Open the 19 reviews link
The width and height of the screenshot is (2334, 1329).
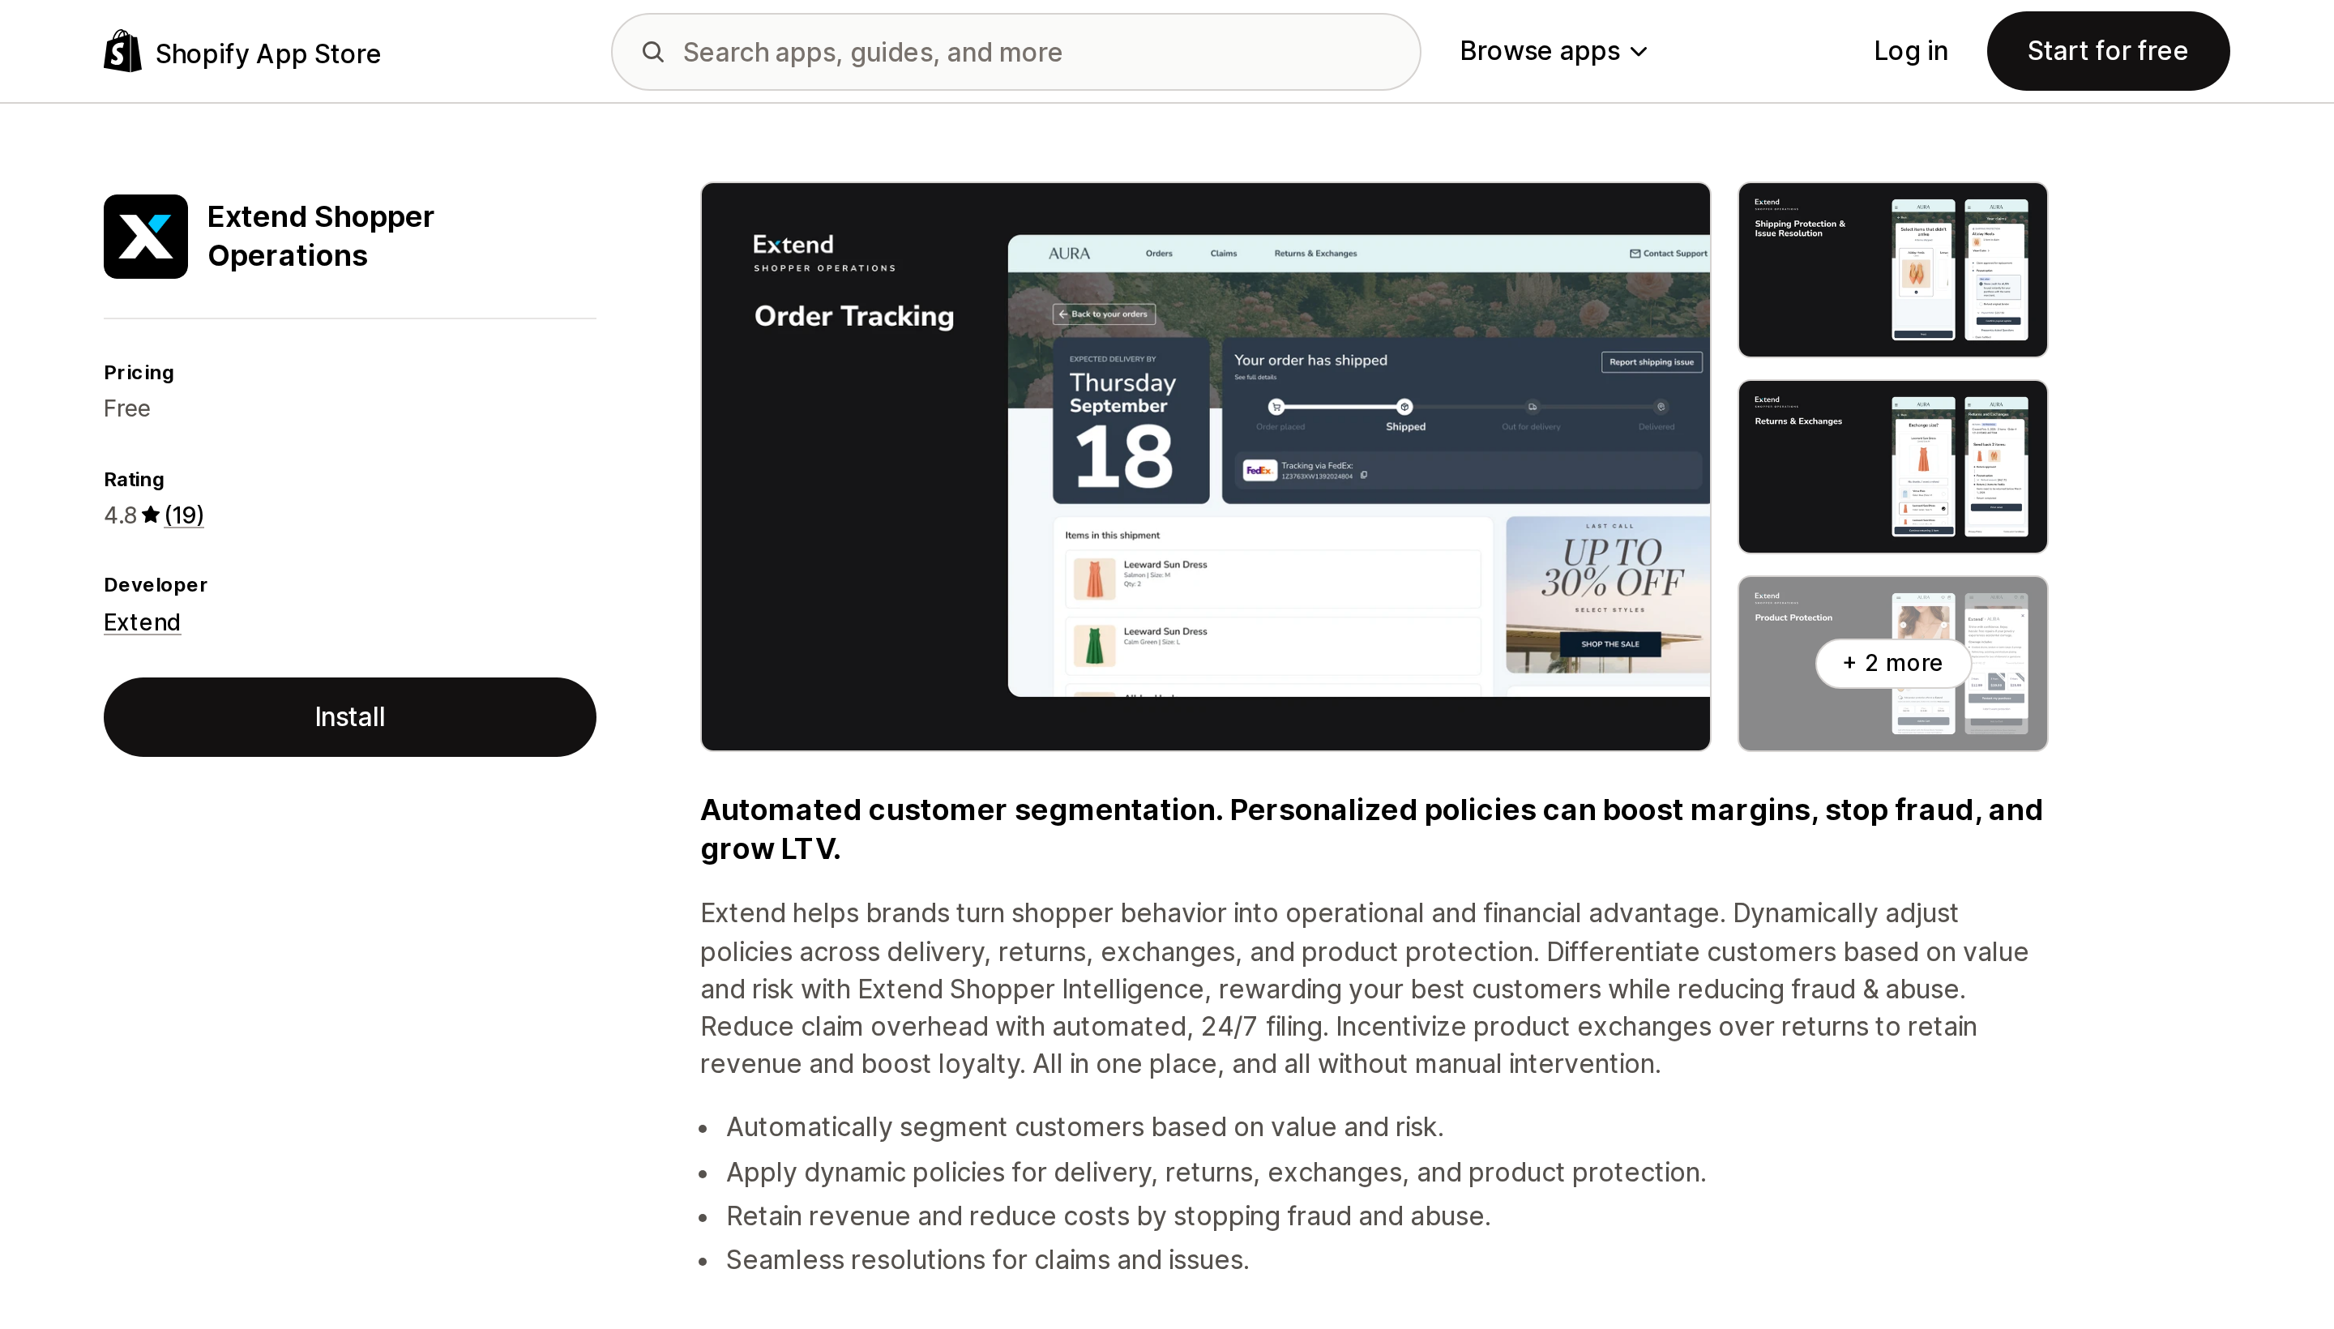click(185, 515)
